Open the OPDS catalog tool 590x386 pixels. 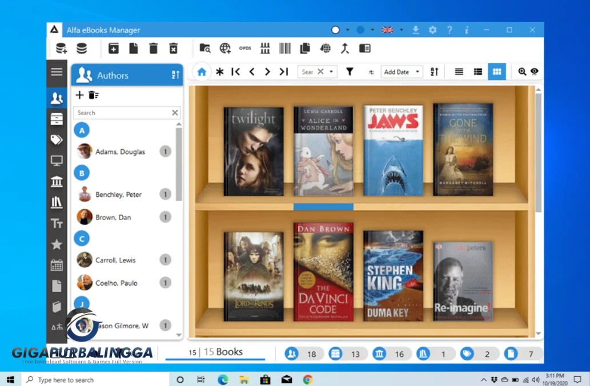(x=245, y=48)
